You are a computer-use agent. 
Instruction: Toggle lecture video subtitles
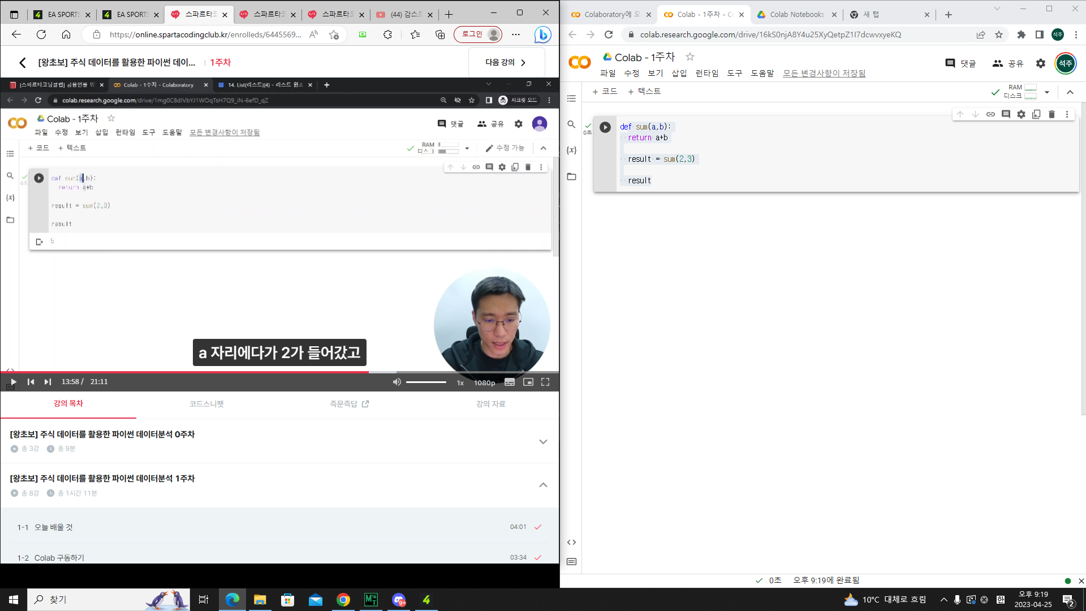pos(510,382)
